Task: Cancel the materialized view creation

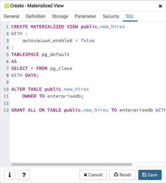Action: click(x=93, y=175)
